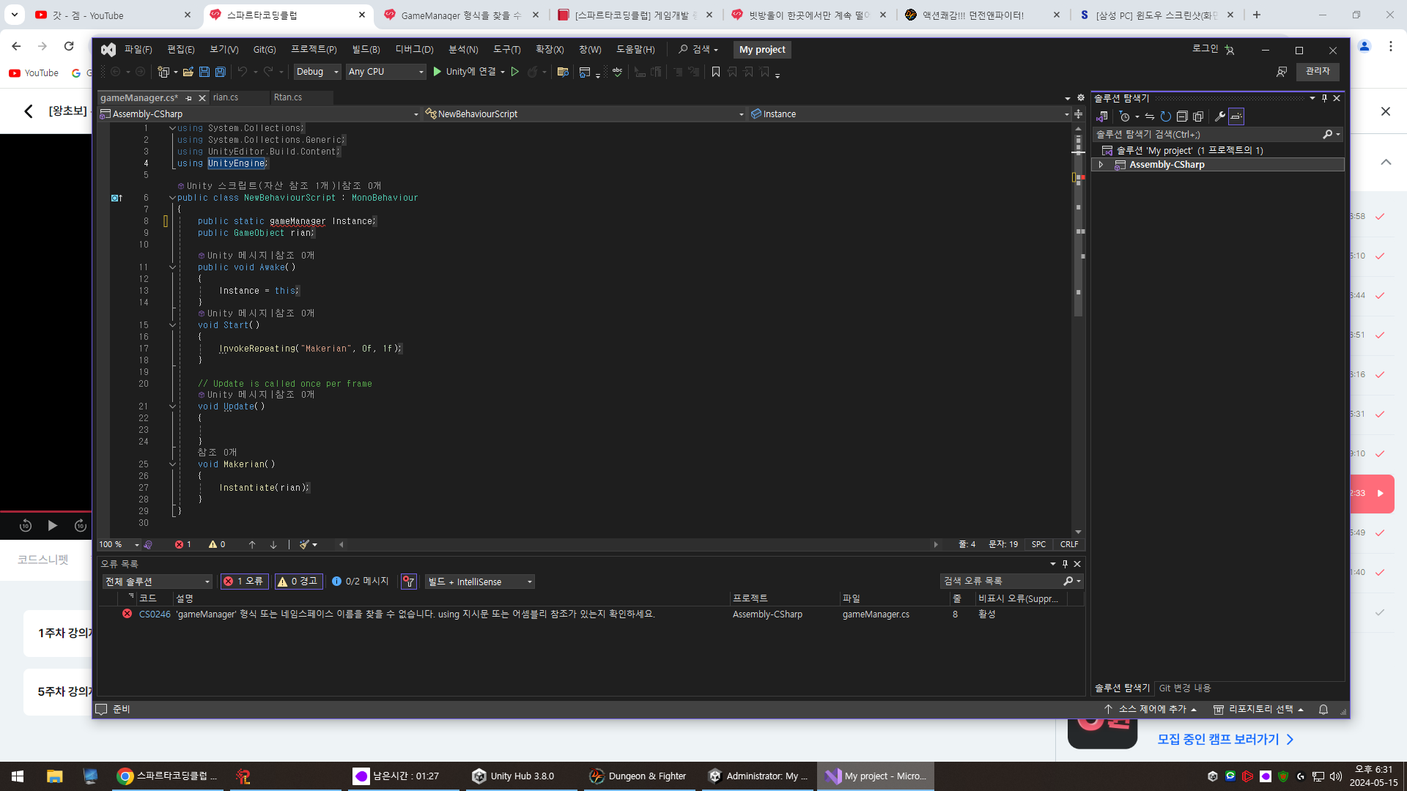Image resolution: width=1407 pixels, height=791 pixels.
Task: Open the Debug configuration dropdown
Action: coord(317,72)
